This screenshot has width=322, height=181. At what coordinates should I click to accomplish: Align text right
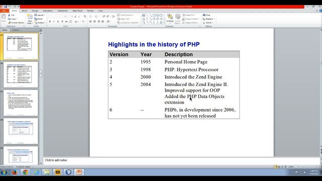[x=99, y=22]
